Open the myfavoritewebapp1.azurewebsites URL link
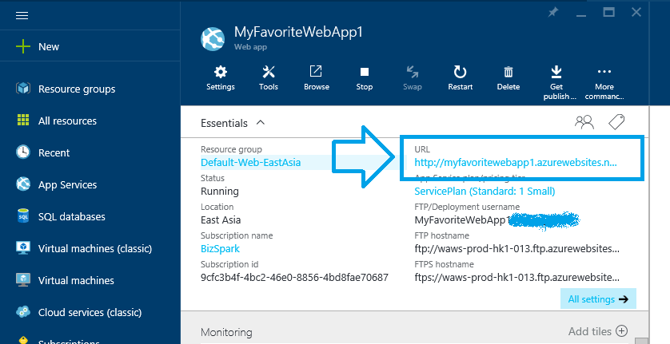This screenshot has height=344, width=670. [516, 162]
